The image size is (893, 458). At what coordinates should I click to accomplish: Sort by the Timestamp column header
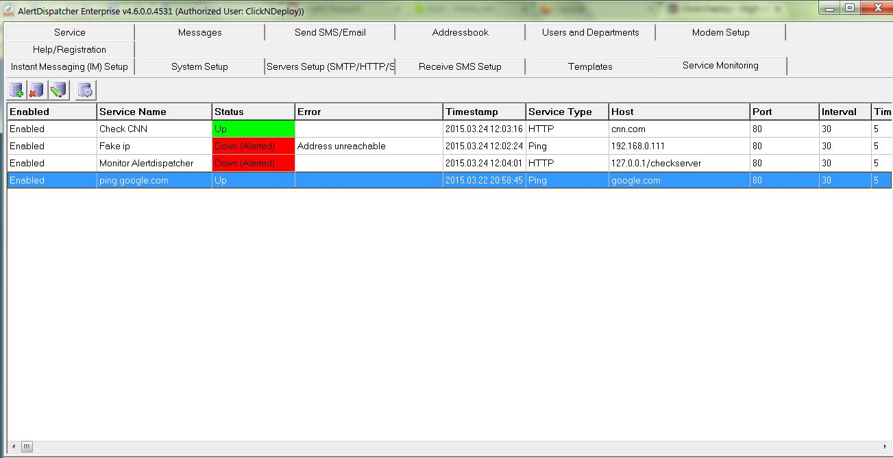pyautogui.click(x=485, y=112)
